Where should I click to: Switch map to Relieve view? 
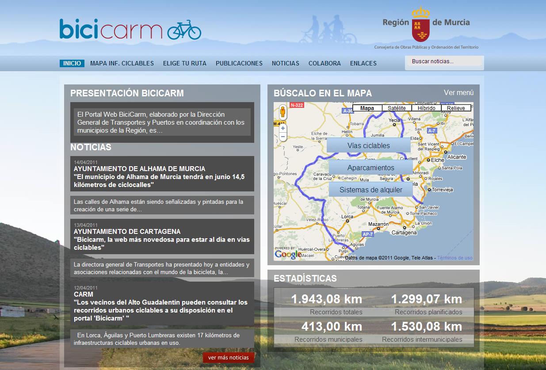point(456,108)
